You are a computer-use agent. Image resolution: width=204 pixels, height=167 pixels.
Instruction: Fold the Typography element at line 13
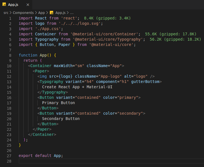point(16,82)
